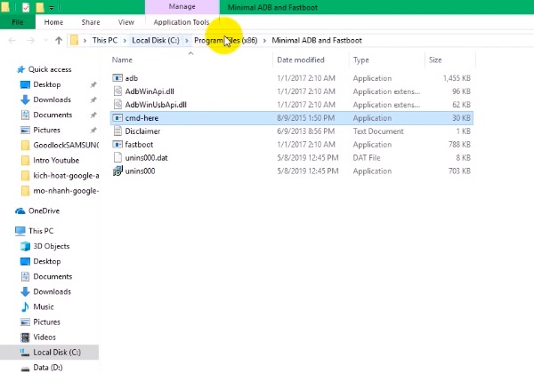Open the File menu
This screenshot has width=534, height=373.
tap(17, 21)
